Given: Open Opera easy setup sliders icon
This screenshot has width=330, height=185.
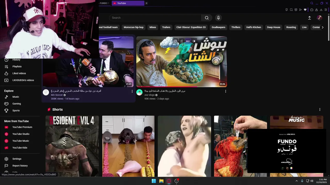Looking at the screenshot, I should (326, 10).
